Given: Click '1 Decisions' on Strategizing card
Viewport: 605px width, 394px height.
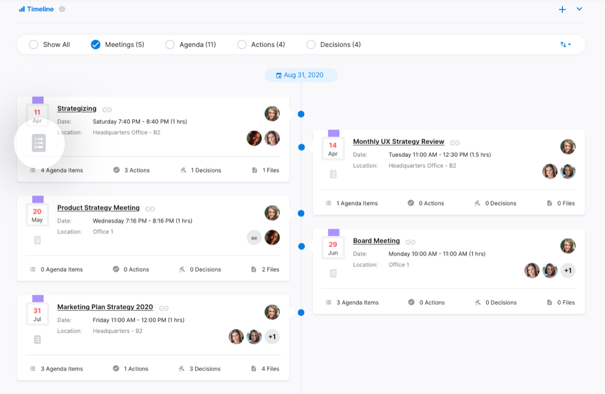Looking at the screenshot, I should click(x=206, y=170).
